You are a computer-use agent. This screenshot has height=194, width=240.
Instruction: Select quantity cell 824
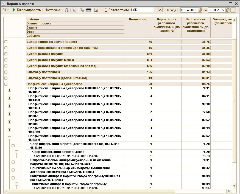coord(138,60)
